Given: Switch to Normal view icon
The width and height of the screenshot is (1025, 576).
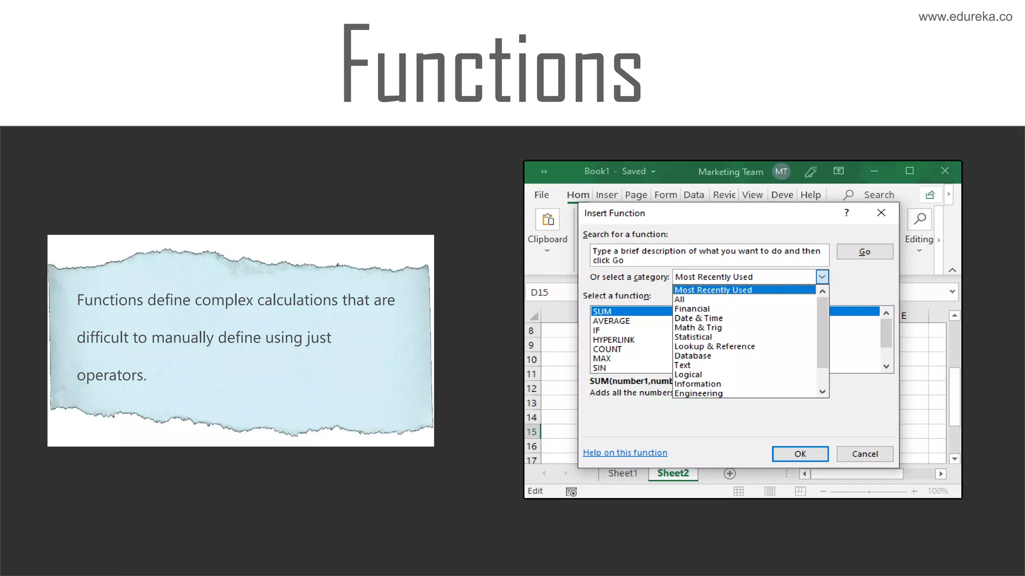Looking at the screenshot, I should pos(739,491).
